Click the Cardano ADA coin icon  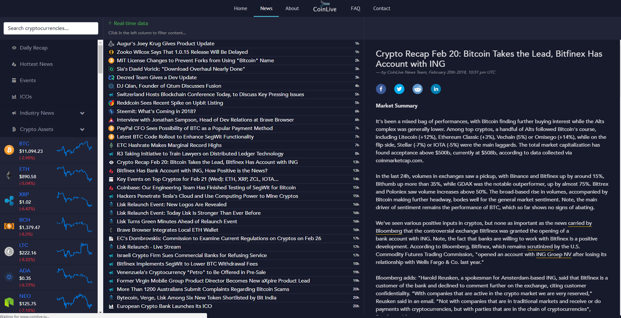click(9, 277)
